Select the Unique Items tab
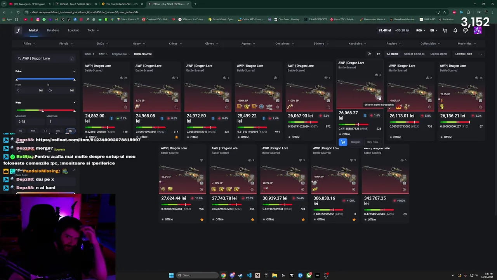Viewport: 497px width, 280px height. click(439, 54)
